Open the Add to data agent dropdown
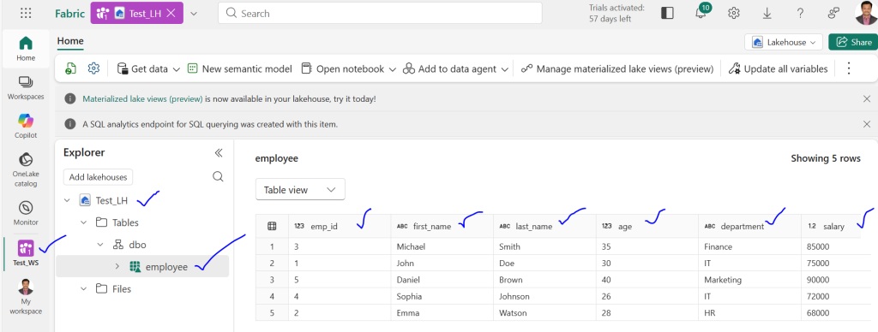 pyautogui.click(x=455, y=68)
